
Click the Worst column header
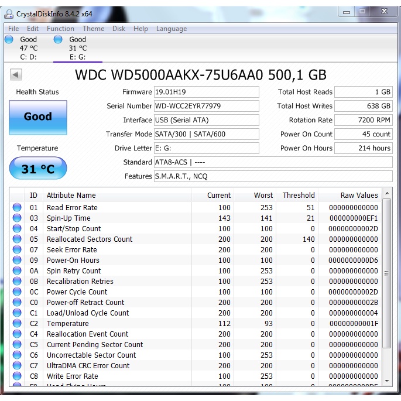pos(255,196)
